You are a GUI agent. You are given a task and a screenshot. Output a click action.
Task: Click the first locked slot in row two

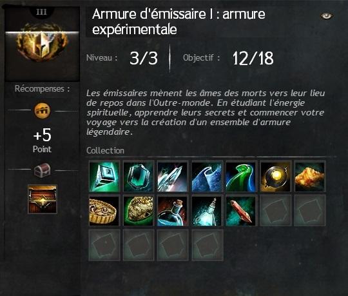click(275, 211)
